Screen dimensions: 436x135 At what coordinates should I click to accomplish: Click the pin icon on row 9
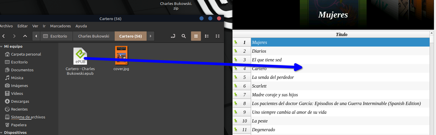click(236, 112)
